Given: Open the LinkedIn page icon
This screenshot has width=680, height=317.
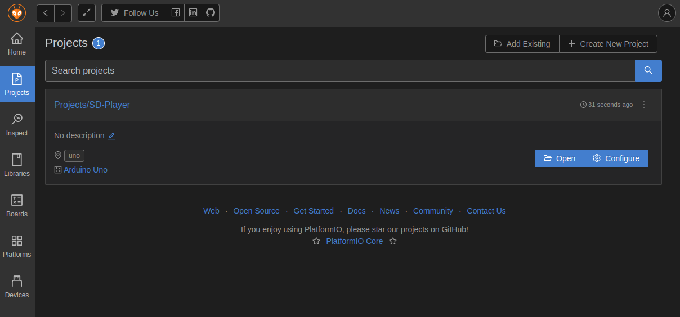Looking at the screenshot, I should pyautogui.click(x=193, y=13).
